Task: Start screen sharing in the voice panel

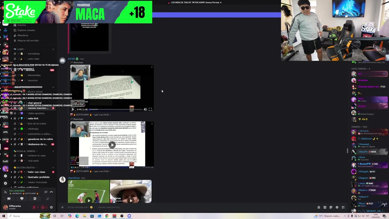Action: (22, 199)
